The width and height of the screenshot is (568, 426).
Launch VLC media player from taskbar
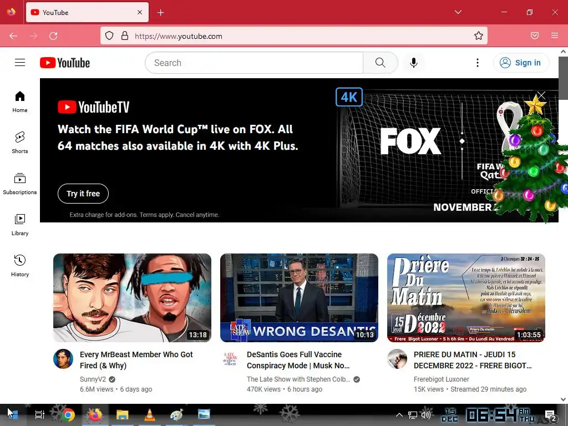[150, 415]
